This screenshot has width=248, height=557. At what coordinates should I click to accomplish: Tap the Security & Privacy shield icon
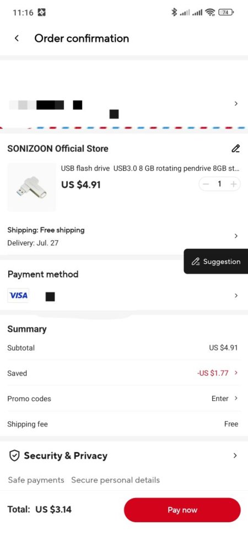coord(14,456)
